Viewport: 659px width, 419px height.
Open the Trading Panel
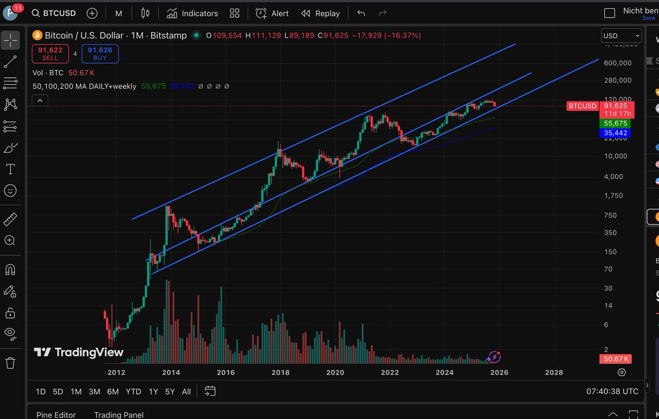click(x=119, y=415)
